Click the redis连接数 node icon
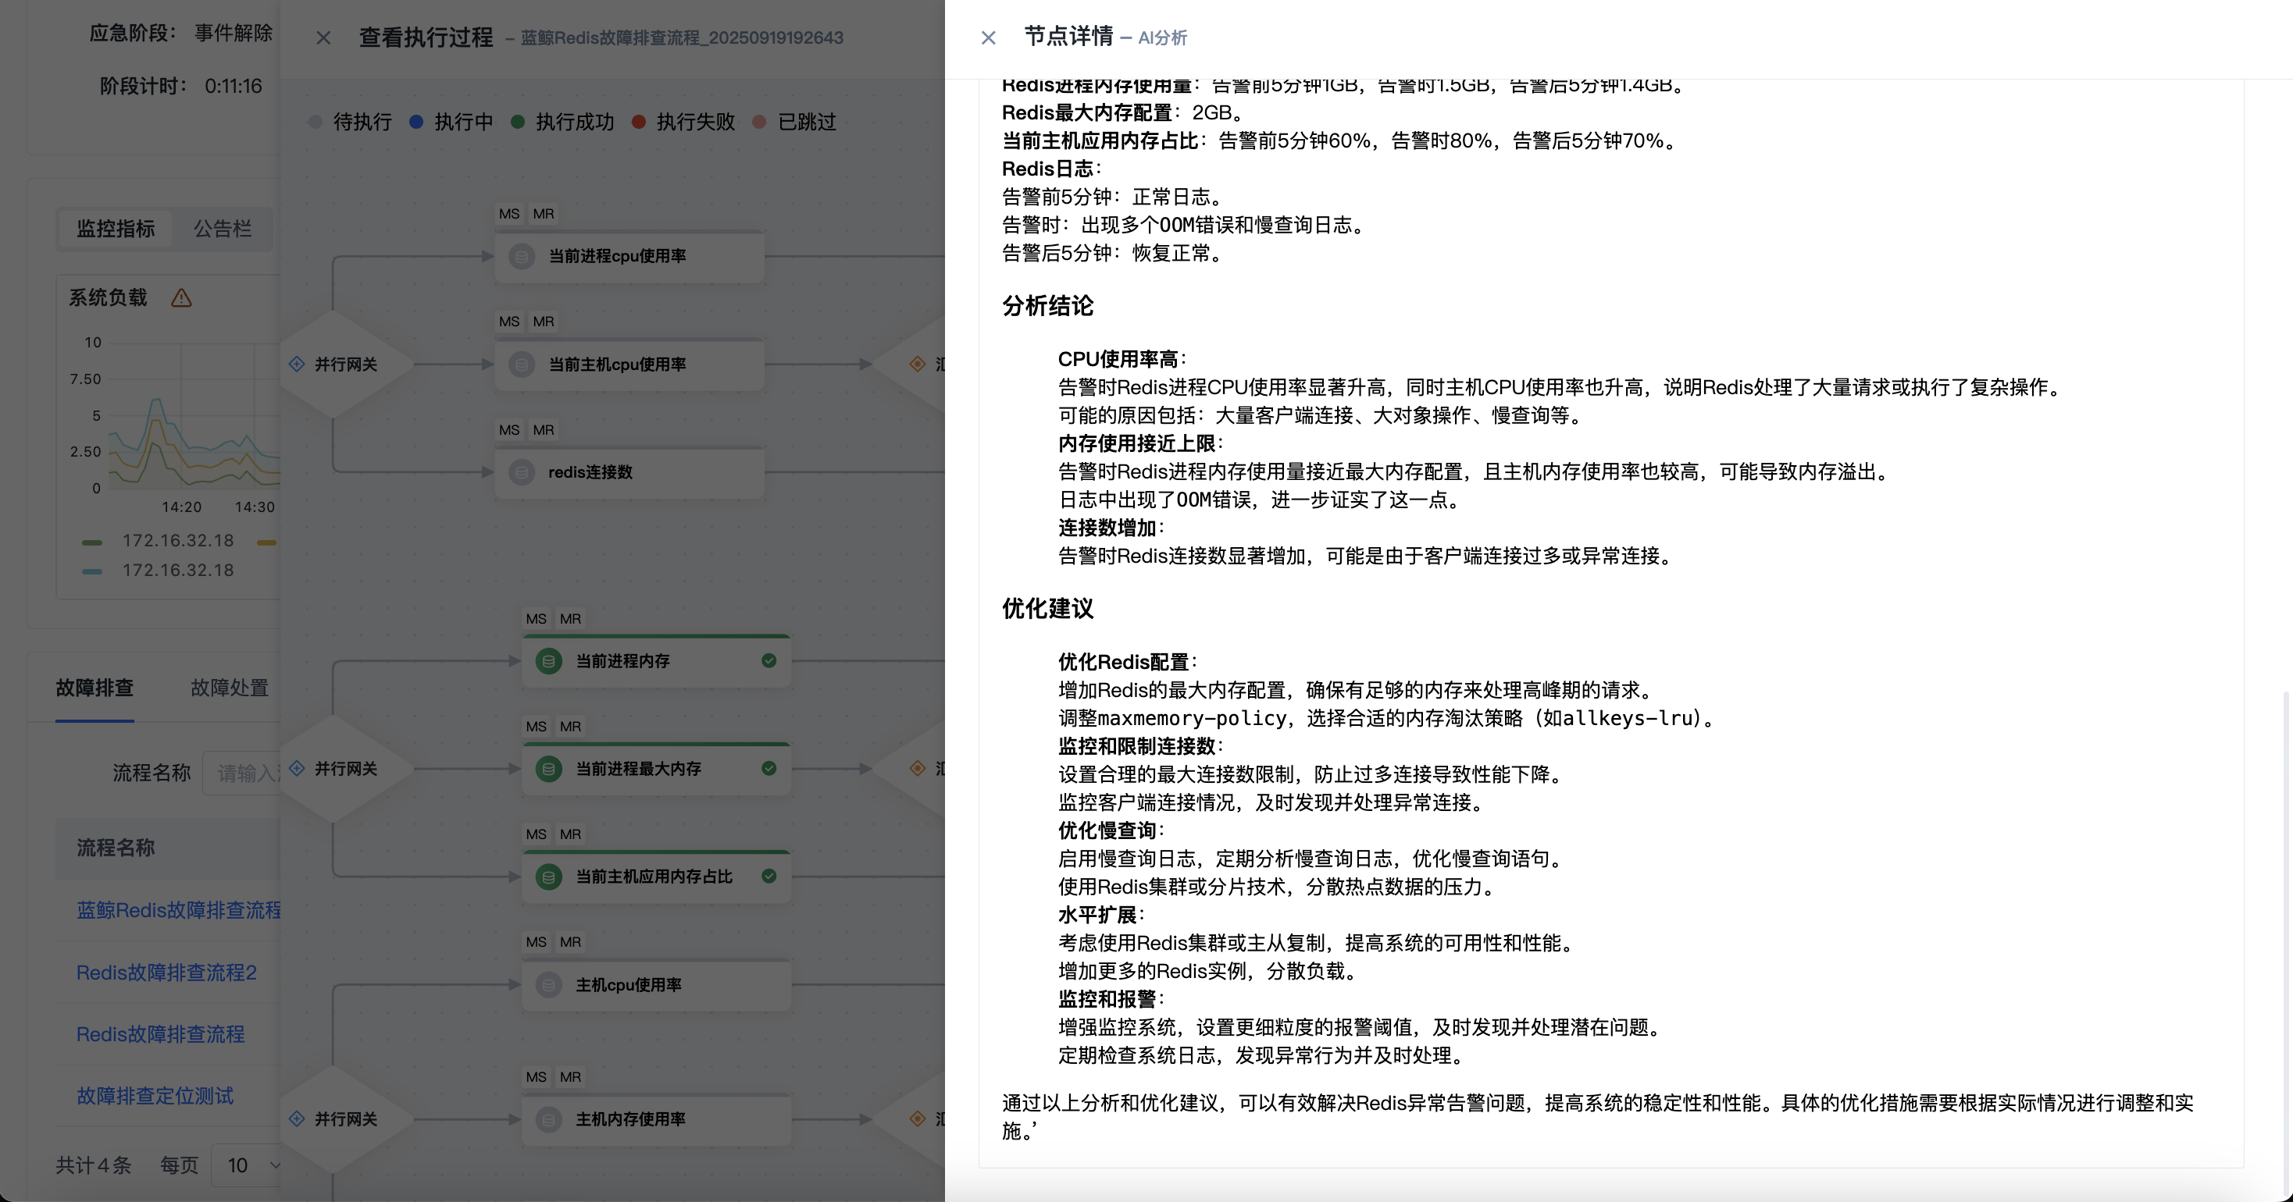Screen dimensions: 2293x1202 [522, 472]
